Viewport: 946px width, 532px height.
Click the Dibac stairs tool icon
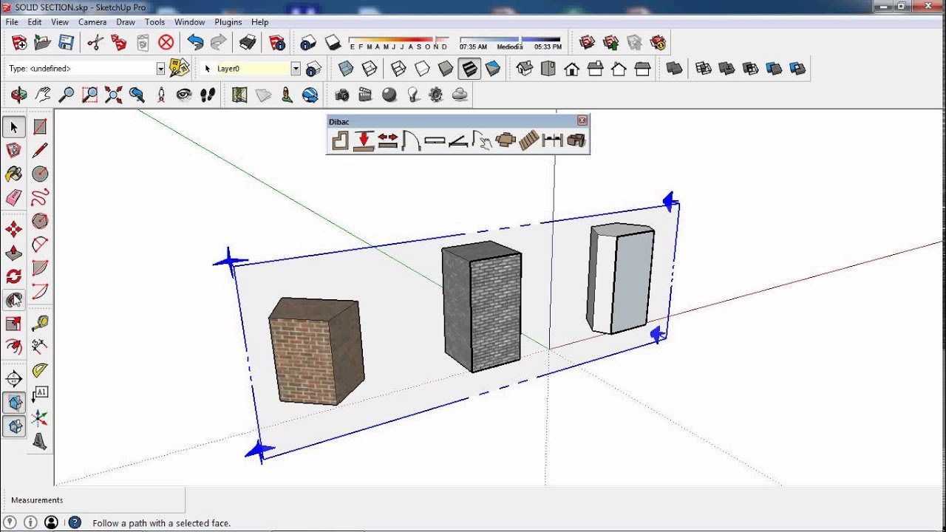coord(528,140)
